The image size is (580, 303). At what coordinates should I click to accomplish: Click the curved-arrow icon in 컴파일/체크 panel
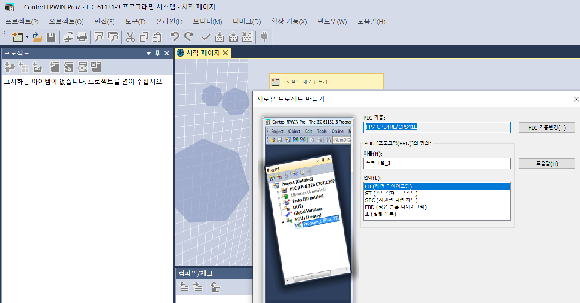pyautogui.click(x=215, y=287)
